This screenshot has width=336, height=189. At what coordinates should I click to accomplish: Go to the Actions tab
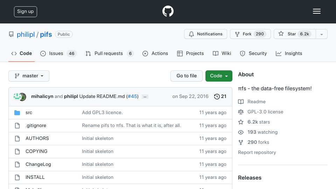point(155,53)
